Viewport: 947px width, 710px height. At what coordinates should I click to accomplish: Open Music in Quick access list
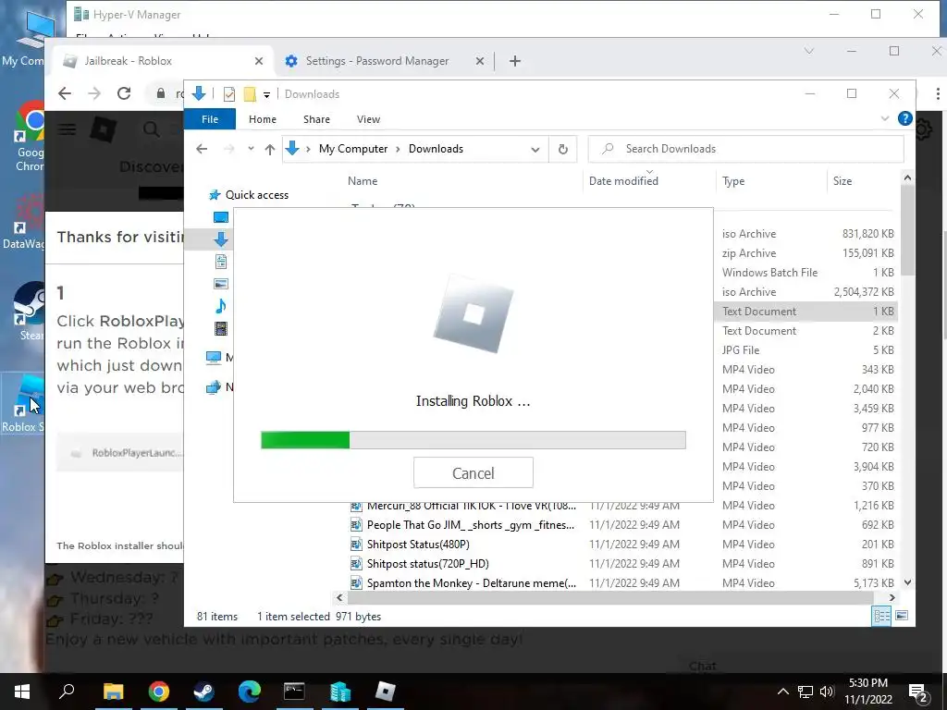click(x=221, y=306)
